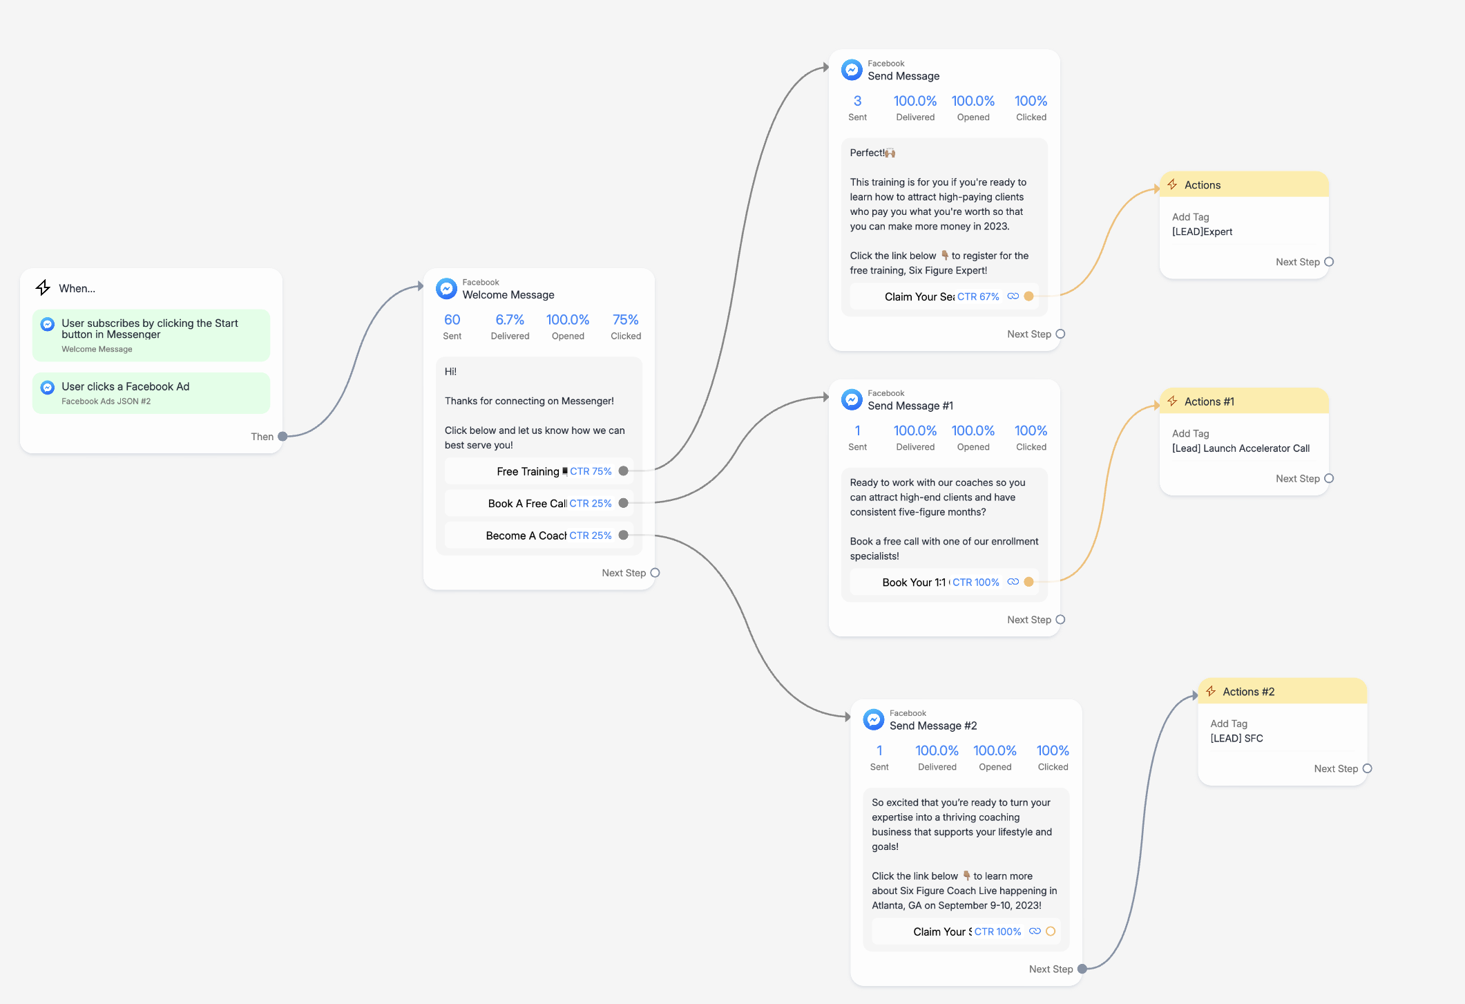This screenshot has height=1004, width=1465.
Task: Click empty orange connector on Send Message #2 button
Action: click(x=1051, y=931)
